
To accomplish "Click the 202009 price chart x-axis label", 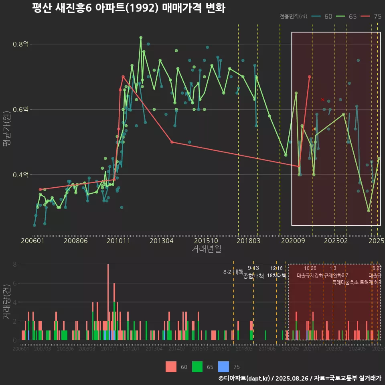I will tap(293, 241).
